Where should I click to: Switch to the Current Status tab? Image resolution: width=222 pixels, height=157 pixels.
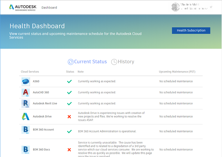click(x=87, y=62)
